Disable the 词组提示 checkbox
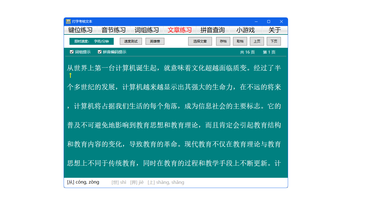 (x=72, y=52)
